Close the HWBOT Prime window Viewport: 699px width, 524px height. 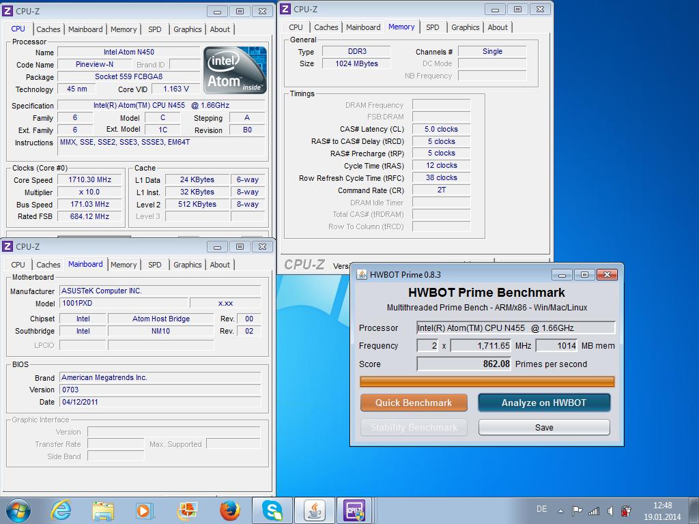click(607, 274)
